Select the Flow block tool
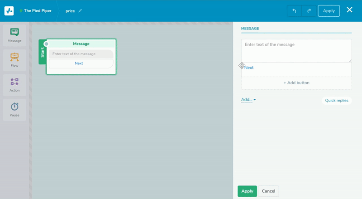 (14, 60)
